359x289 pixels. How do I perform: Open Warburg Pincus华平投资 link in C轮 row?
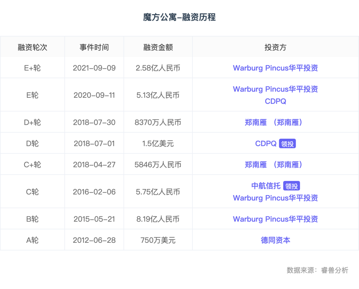(275, 198)
